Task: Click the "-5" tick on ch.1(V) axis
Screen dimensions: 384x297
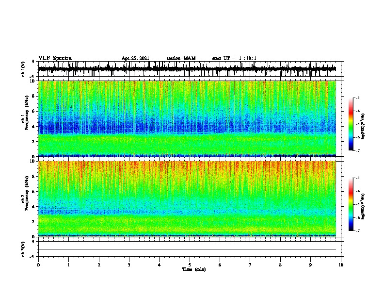Action: [32, 77]
